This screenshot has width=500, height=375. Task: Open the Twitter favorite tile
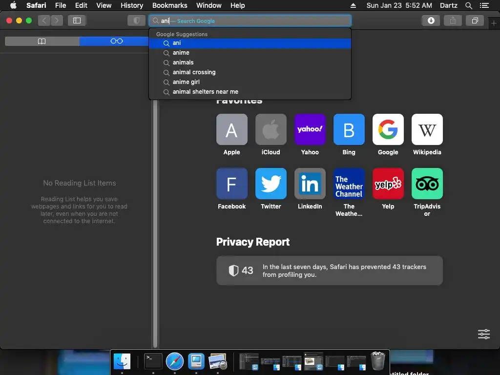(271, 184)
